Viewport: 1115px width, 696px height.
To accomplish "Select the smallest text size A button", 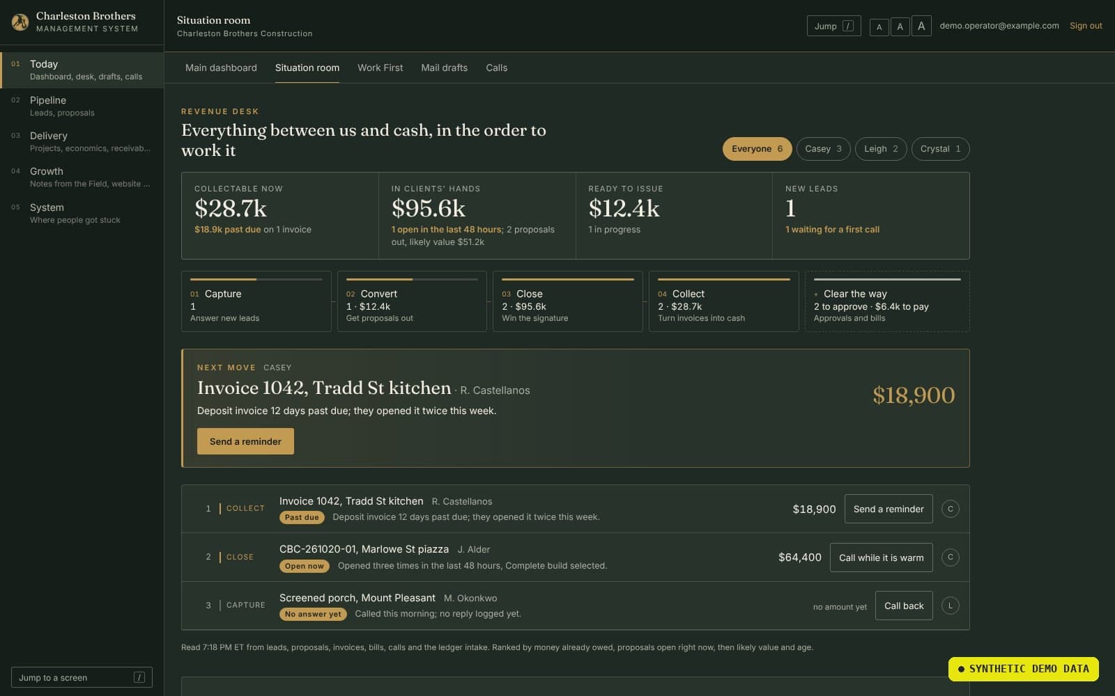I will 879,26.
